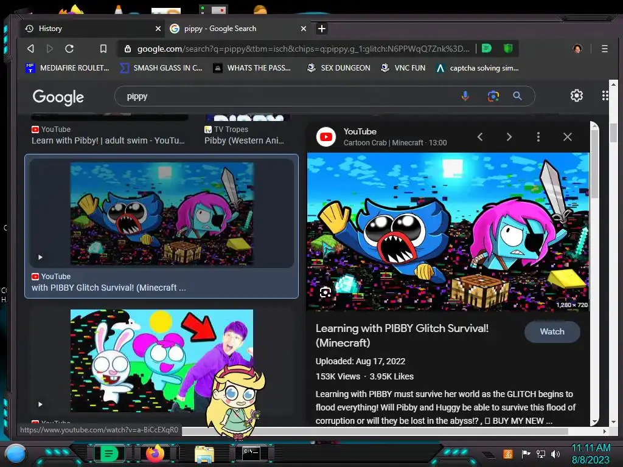Image resolution: width=623 pixels, height=467 pixels.
Task: Select the bunny and red arrow thumbnail
Action: [x=162, y=361]
